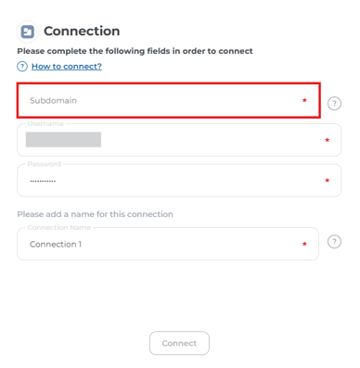Click red required asterisk in Connection Name field
Screen dimensions: 360x368
(304, 244)
